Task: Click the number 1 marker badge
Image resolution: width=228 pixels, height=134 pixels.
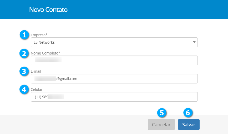Action: click(24, 35)
